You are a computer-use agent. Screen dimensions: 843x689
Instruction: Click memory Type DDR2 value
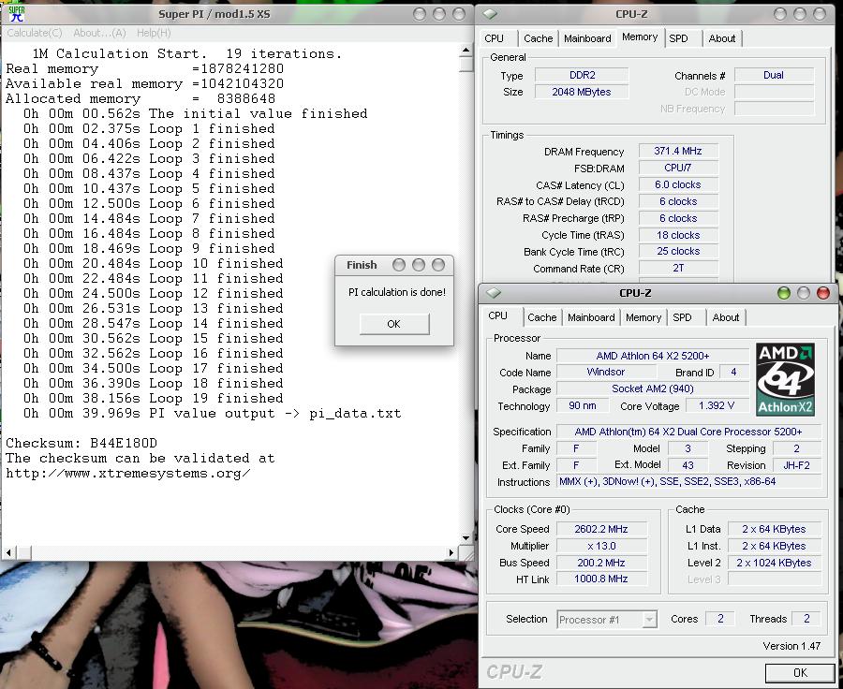(x=582, y=75)
